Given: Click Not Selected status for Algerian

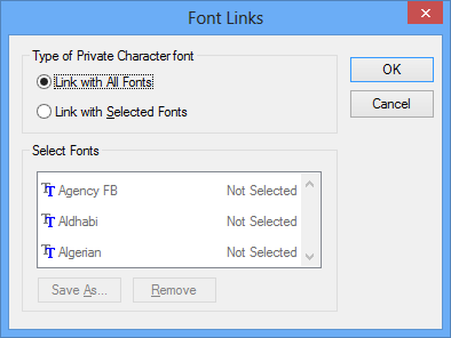Looking at the screenshot, I should coord(262,252).
